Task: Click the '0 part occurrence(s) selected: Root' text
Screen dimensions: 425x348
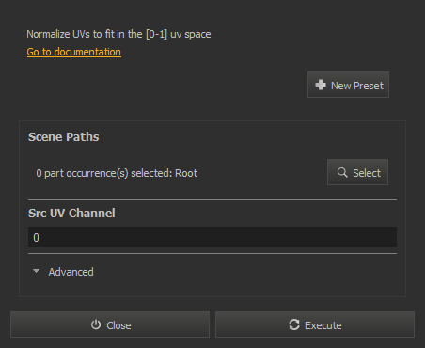Action: pos(117,173)
